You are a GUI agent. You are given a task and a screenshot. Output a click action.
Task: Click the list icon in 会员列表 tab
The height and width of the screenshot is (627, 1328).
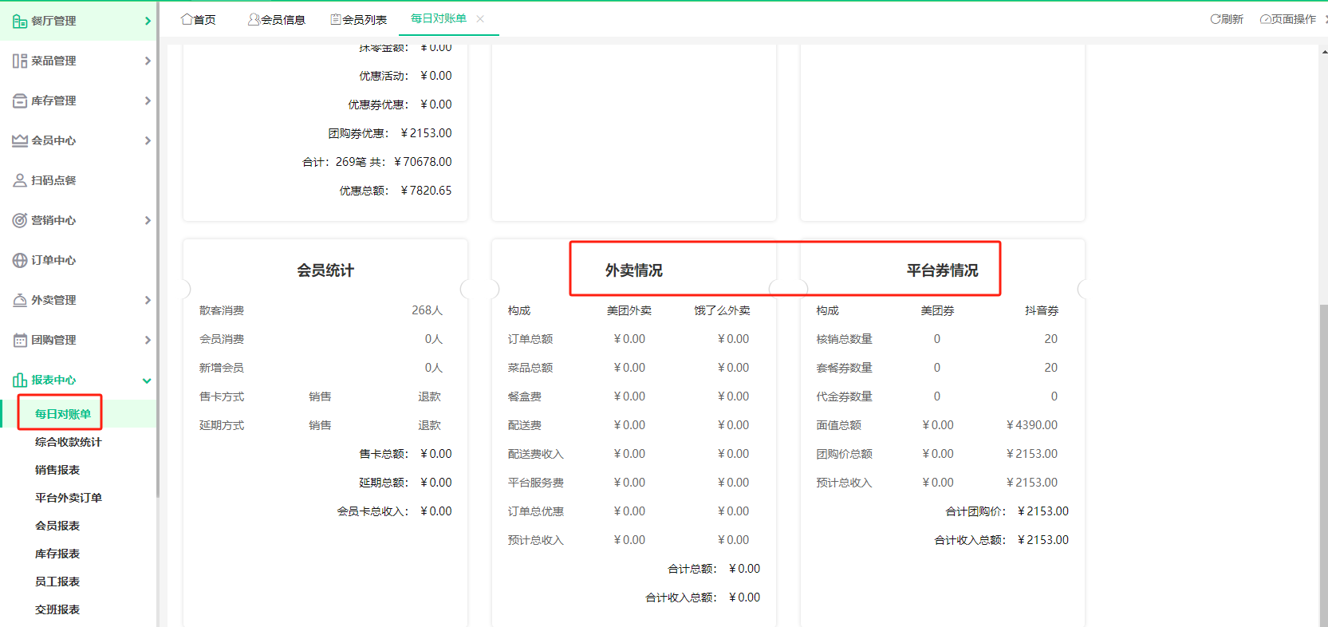(336, 19)
